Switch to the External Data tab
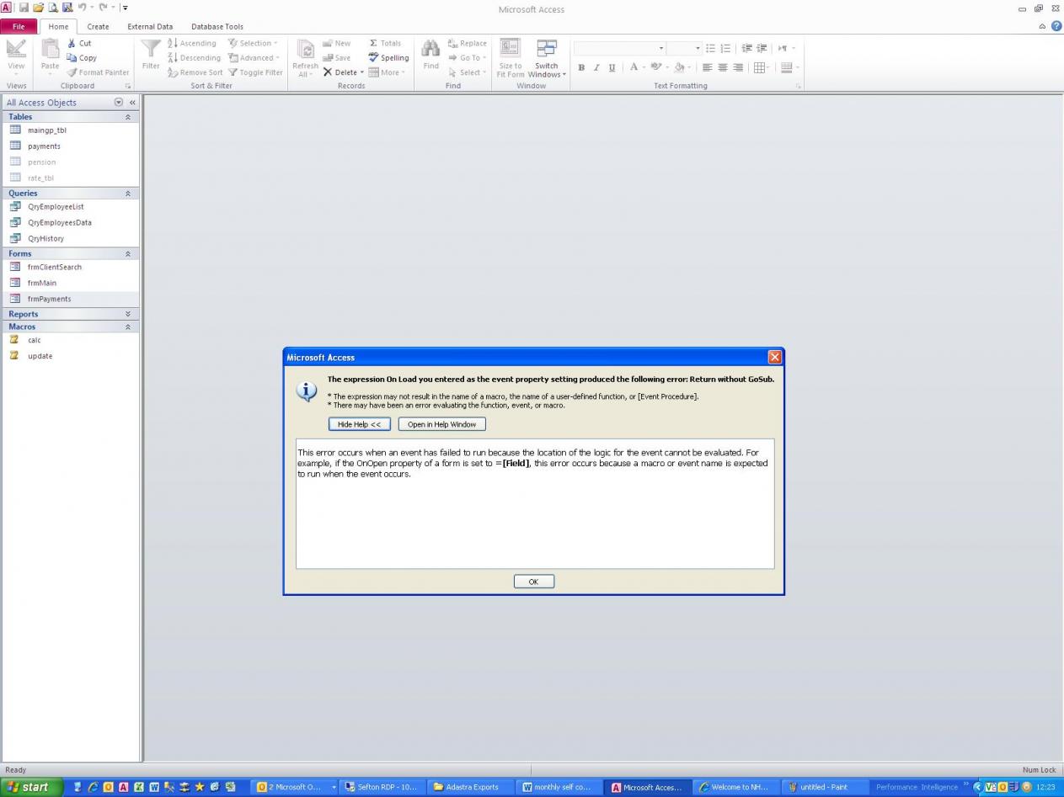Viewport: 1064px width, 797px height. tap(150, 27)
